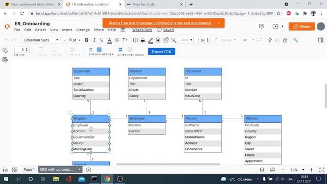Open the 73% zoom level dropdown
Screen dimensions: 327x184
(297, 170)
